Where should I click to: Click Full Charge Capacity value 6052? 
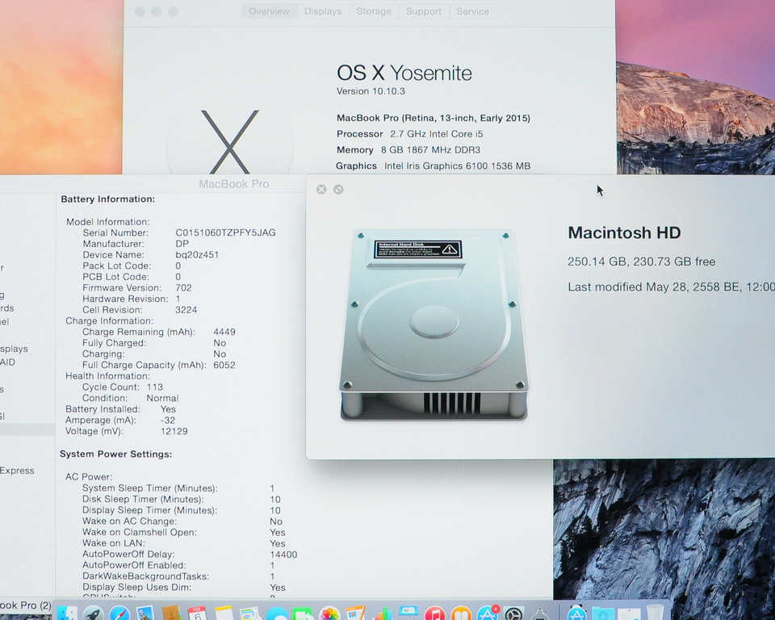224,366
